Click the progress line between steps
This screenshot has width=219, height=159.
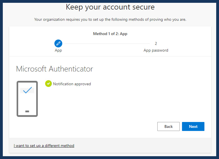(107, 43)
